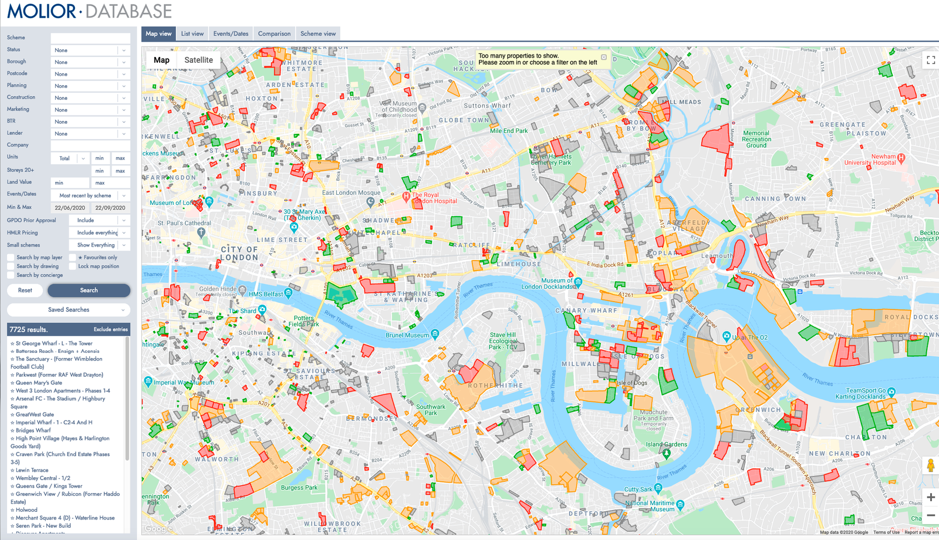The height and width of the screenshot is (540, 939).
Task: Click the Island Gardens park marker
Action: tap(666, 453)
